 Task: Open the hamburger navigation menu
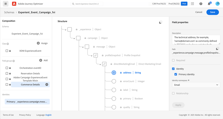tap(6, 4)
